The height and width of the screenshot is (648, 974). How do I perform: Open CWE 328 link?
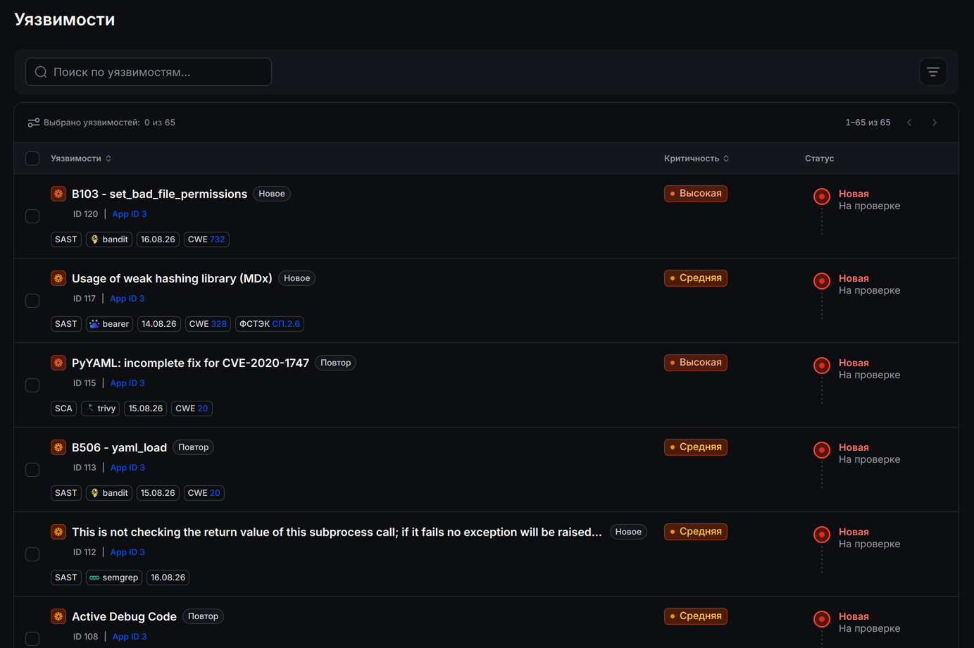[x=219, y=324]
